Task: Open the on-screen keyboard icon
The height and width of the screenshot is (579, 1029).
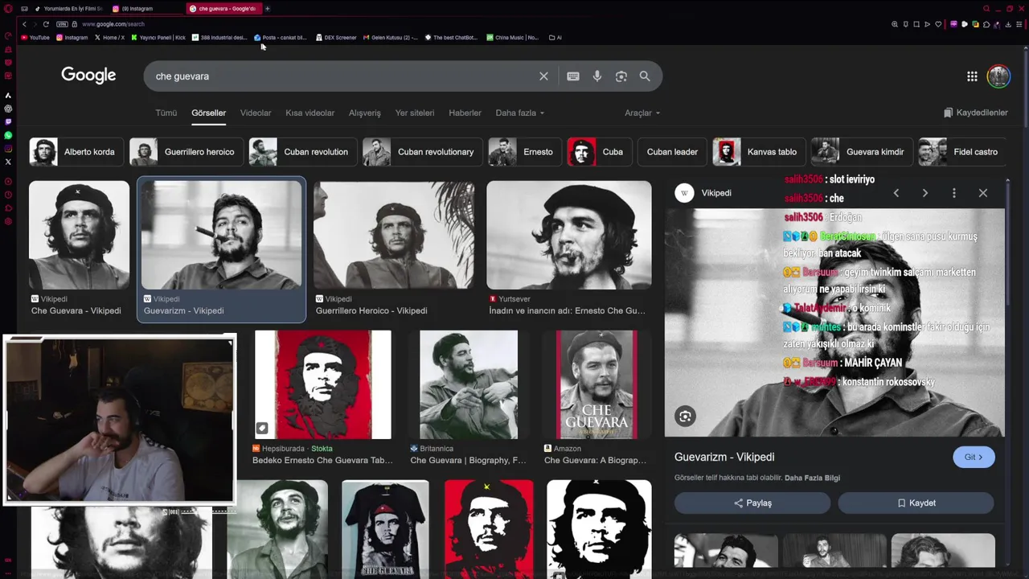Action: pyautogui.click(x=573, y=76)
